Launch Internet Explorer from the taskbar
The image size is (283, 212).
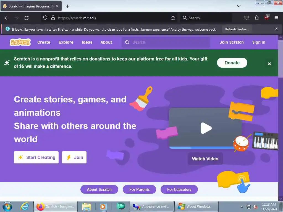24,206
